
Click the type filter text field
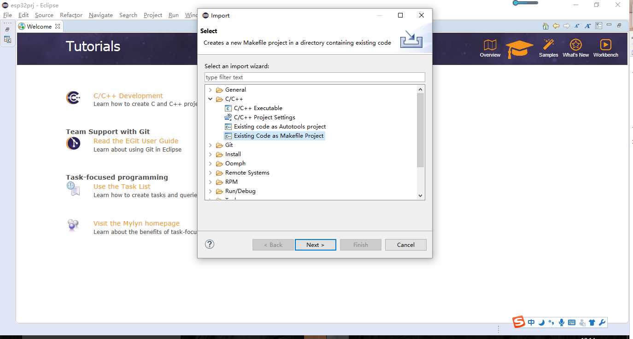click(315, 77)
